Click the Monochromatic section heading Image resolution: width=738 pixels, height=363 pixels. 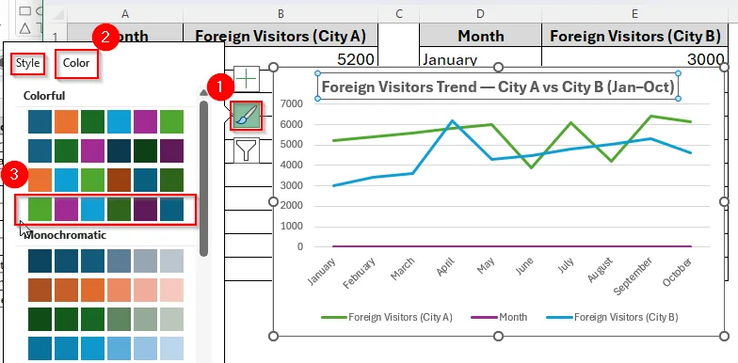65,235
